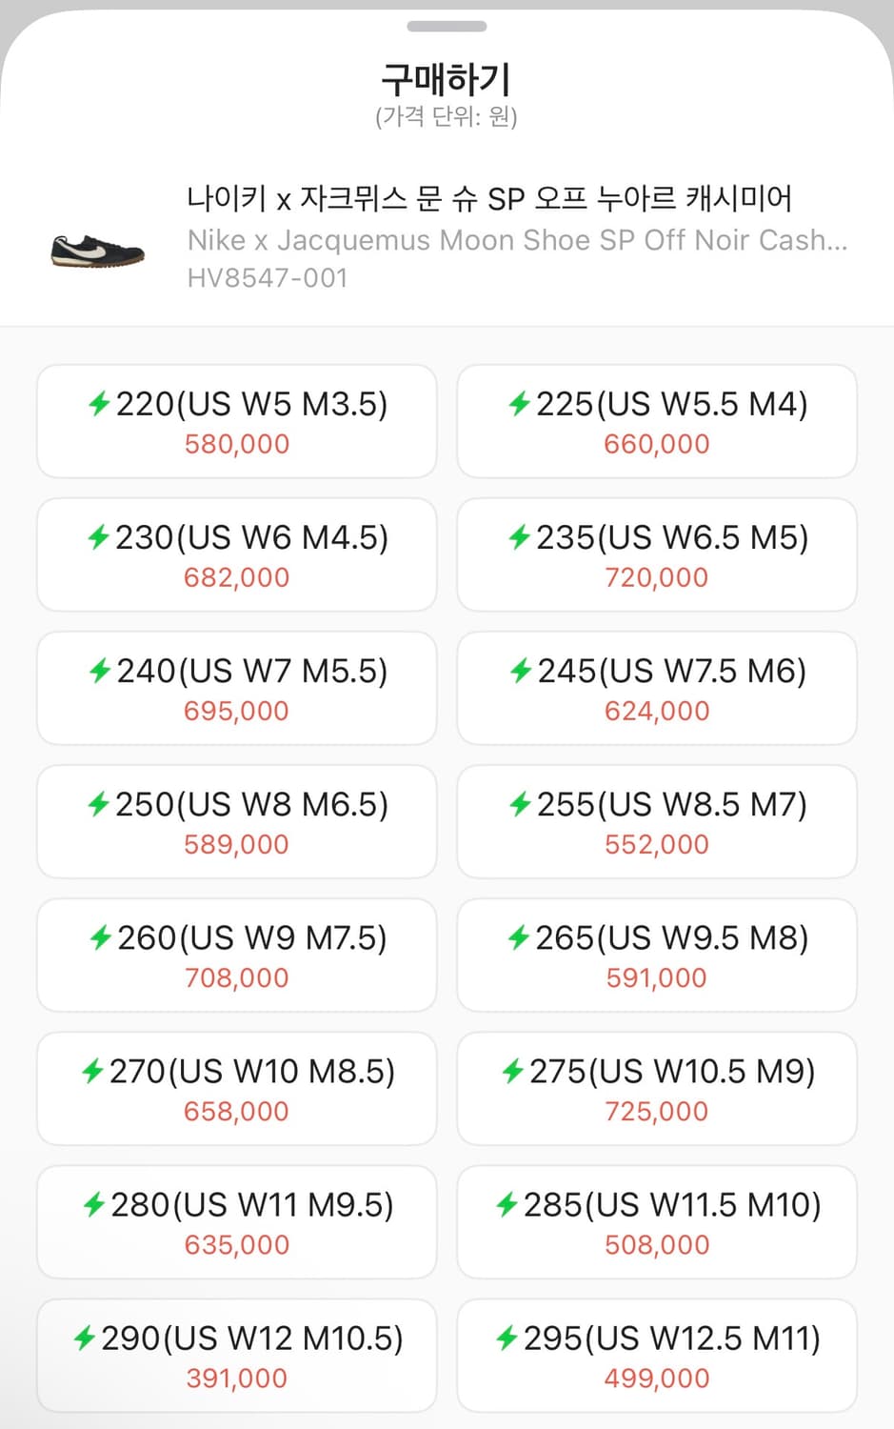The image size is (894, 1429).
Task: Pick size 260 (US W9 M7.5)
Action: coord(236,956)
